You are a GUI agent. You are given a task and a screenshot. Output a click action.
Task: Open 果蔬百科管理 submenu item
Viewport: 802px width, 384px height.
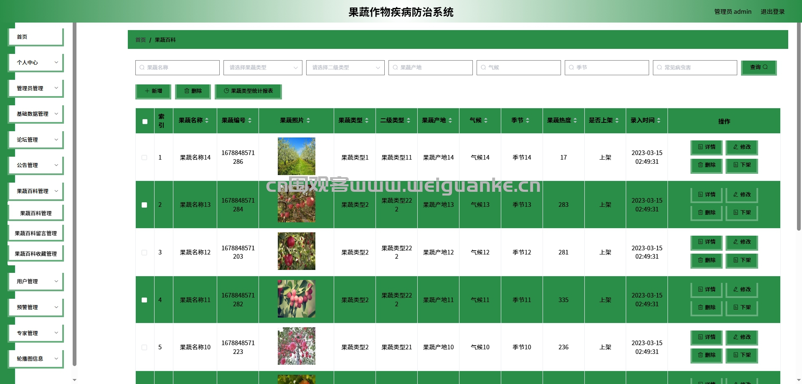tap(36, 213)
